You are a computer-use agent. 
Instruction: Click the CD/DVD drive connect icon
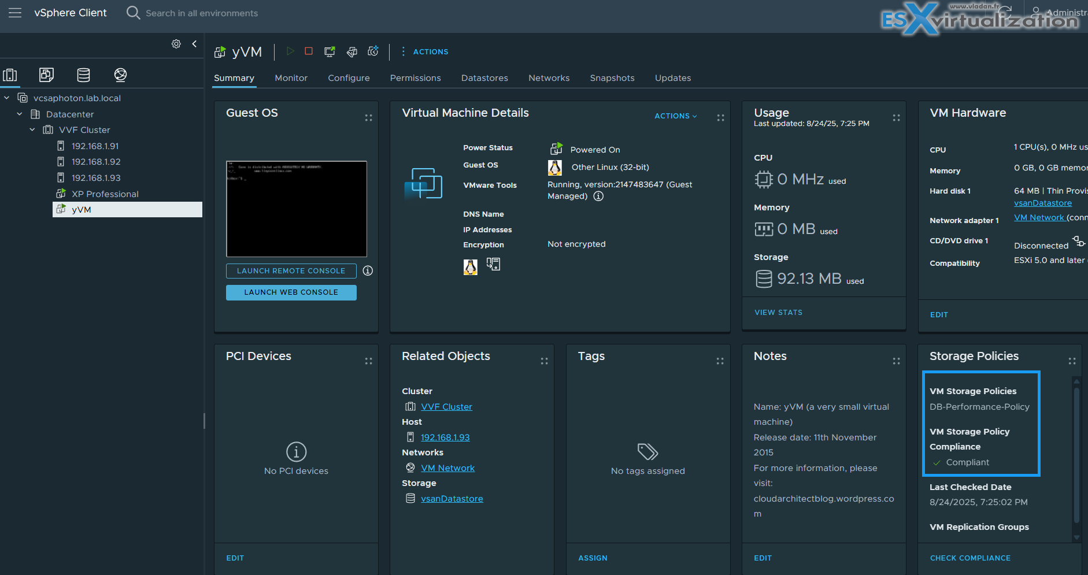pos(1079,240)
